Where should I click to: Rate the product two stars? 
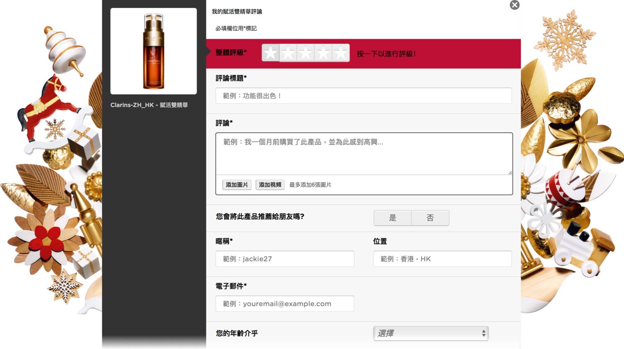[x=288, y=53]
